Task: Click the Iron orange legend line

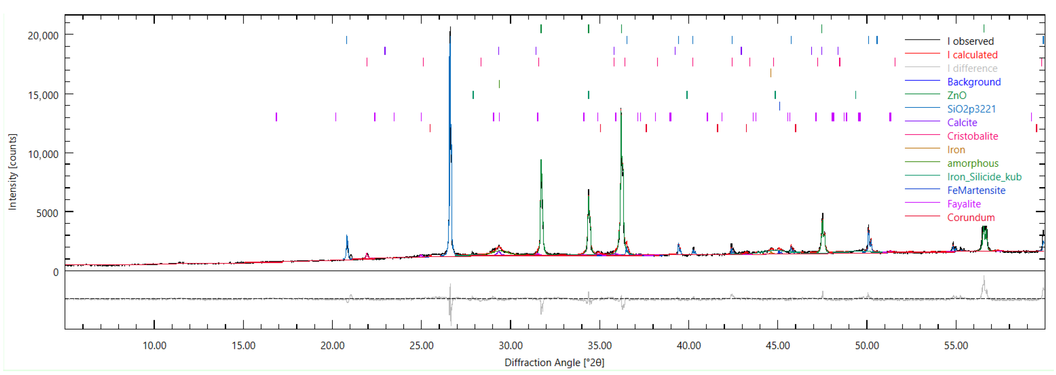Action: tap(922, 148)
